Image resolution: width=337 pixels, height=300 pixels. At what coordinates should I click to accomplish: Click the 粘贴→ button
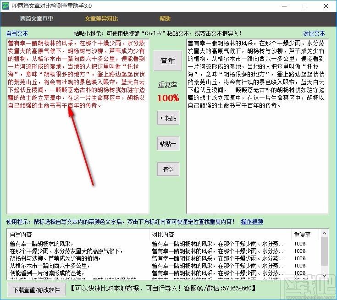coord(168,143)
